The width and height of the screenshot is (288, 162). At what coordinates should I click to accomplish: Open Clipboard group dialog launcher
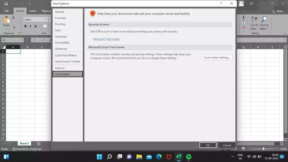[x=19, y=33]
